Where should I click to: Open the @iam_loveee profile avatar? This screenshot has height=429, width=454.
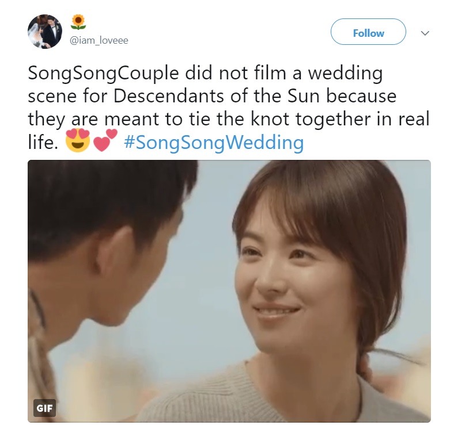[x=45, y=32]
